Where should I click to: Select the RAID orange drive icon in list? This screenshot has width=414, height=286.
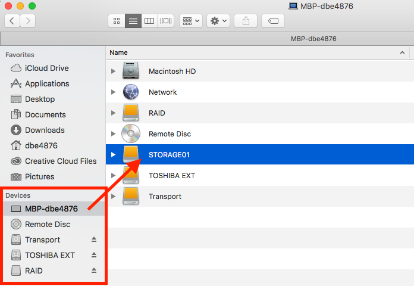pos(131,113)
